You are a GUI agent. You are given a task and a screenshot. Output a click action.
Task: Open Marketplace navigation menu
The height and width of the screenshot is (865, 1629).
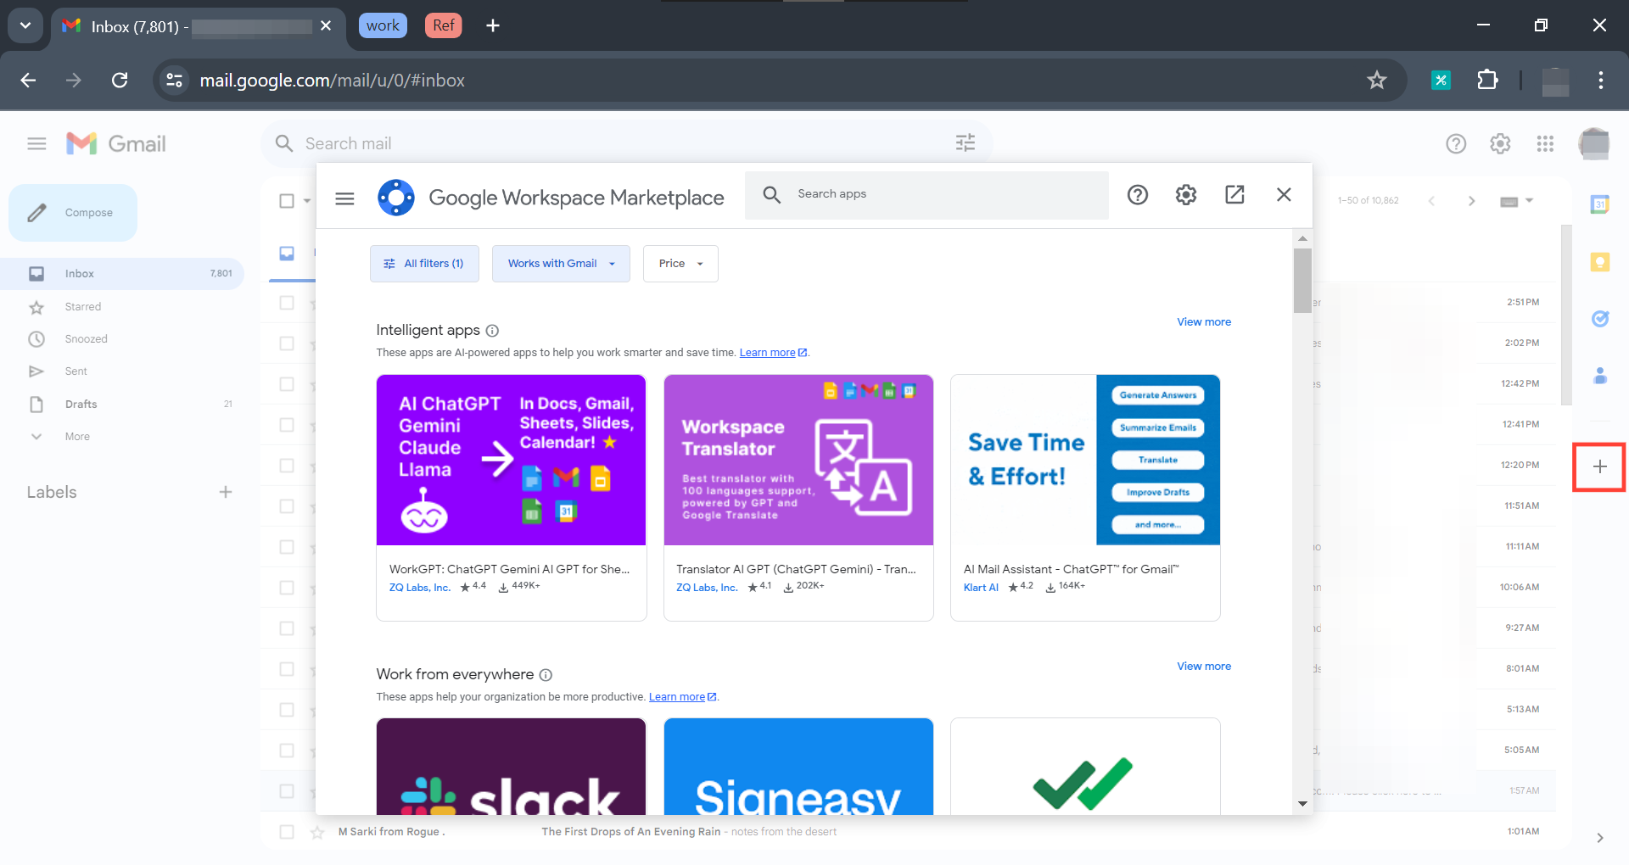[344, 198]
